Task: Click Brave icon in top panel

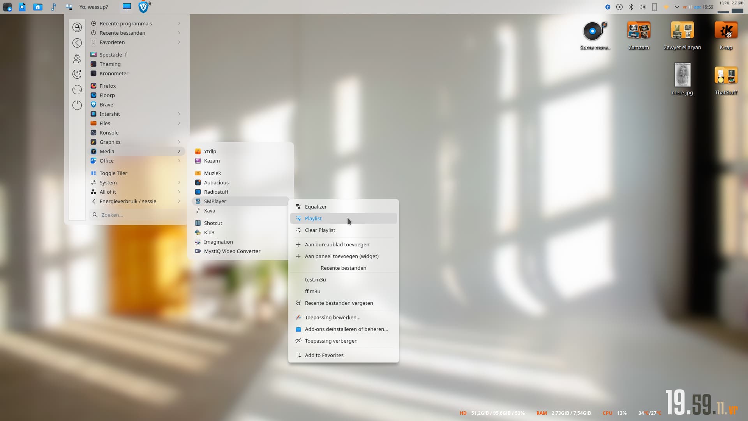Action: point(144,7)
